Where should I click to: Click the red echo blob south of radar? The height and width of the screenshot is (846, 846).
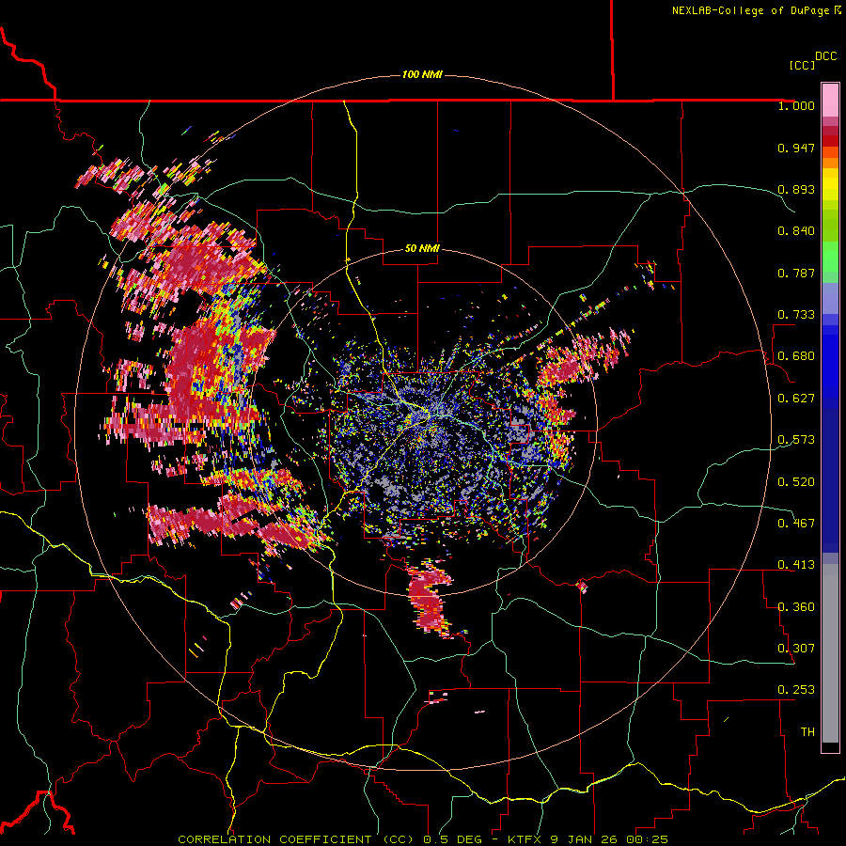[x=429, y=599]
